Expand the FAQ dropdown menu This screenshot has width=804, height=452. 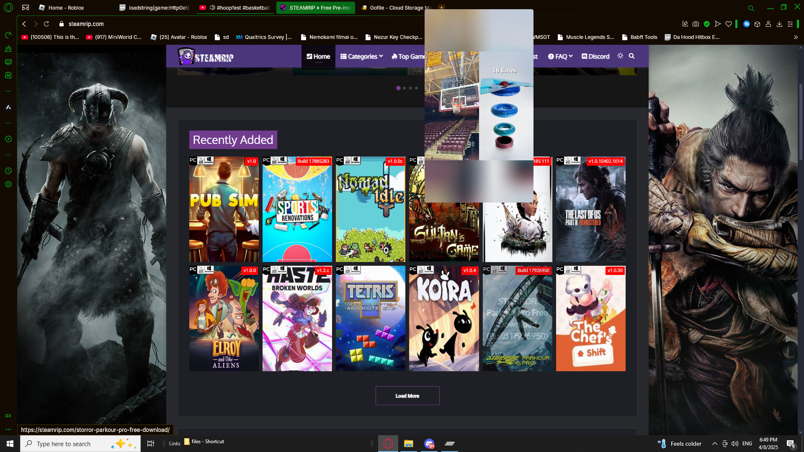[560, 56]
